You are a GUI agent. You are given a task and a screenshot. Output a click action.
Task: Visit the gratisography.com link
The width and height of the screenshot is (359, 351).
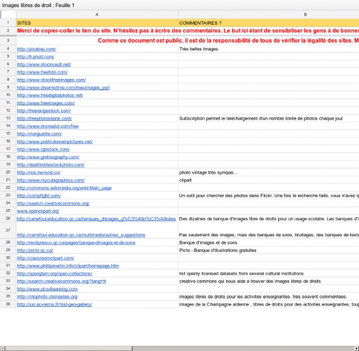click(48, 157)
